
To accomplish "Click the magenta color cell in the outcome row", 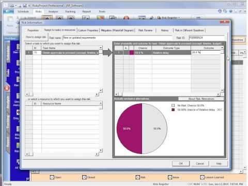I will (132, 53).
